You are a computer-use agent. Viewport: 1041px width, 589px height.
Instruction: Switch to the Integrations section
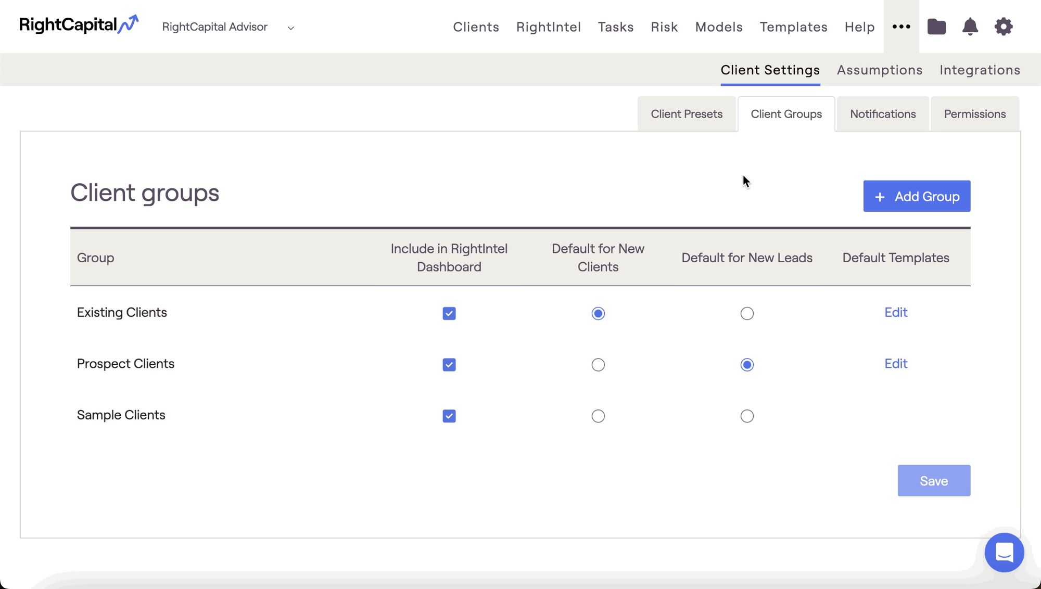click(x=980, y=70)
